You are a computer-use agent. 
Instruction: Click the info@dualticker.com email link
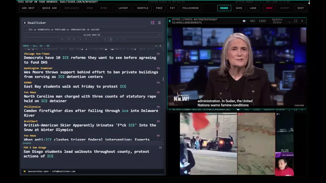[64, 171]
